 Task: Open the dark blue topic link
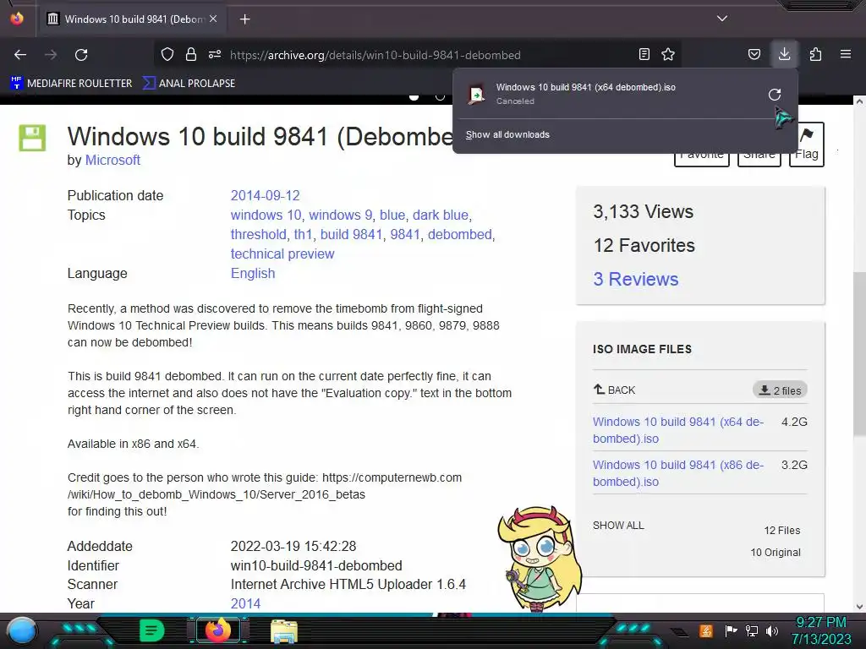440,215
